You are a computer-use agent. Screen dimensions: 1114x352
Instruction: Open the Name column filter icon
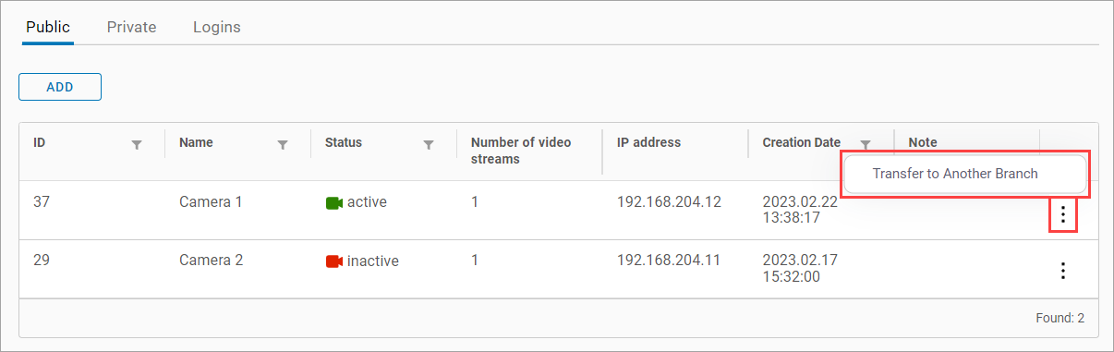[x=283, y=145]
